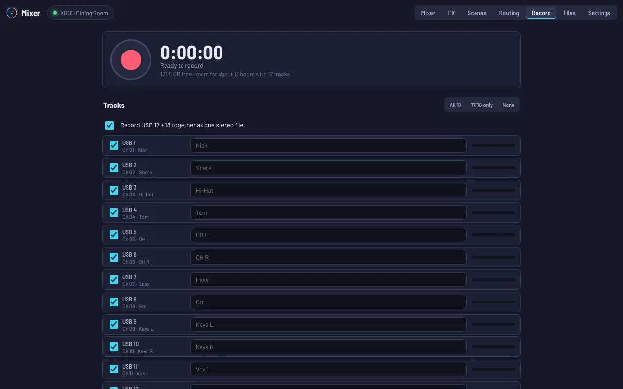Select All 18 tracks
The width and height of the screenshot is (623, 389).
coord(456,105)
